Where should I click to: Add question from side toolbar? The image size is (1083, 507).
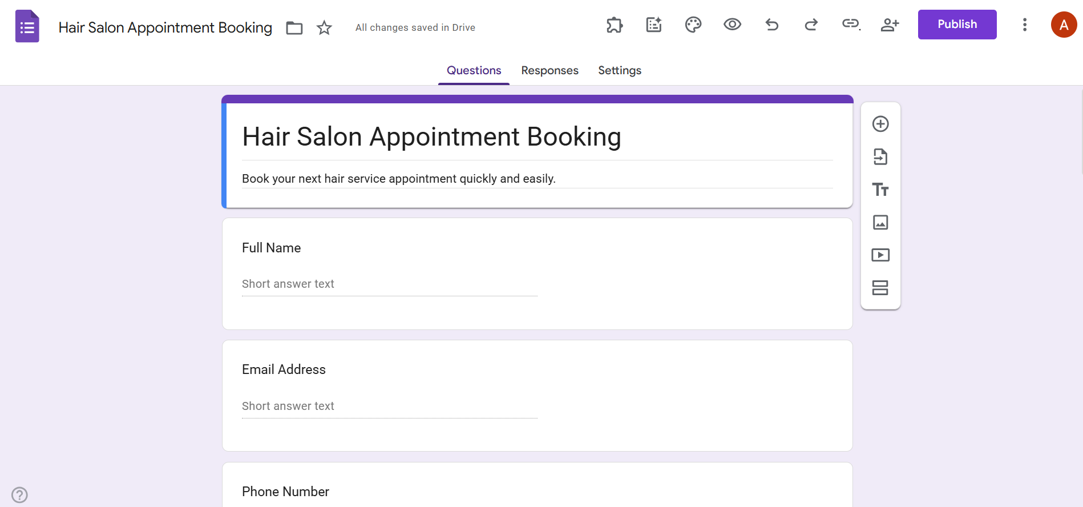coord(880,124)
